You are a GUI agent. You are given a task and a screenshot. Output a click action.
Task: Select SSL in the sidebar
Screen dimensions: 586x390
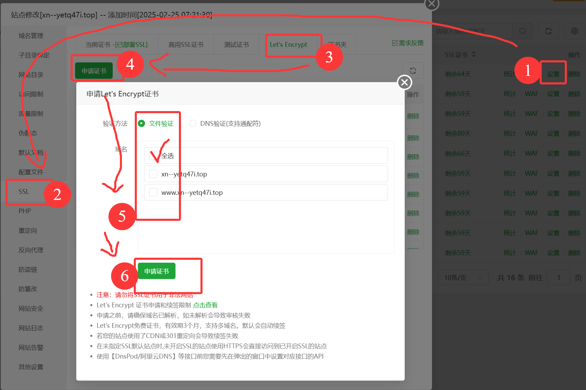24,191
